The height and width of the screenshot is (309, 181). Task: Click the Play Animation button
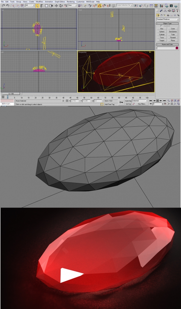tap(157, 101)
